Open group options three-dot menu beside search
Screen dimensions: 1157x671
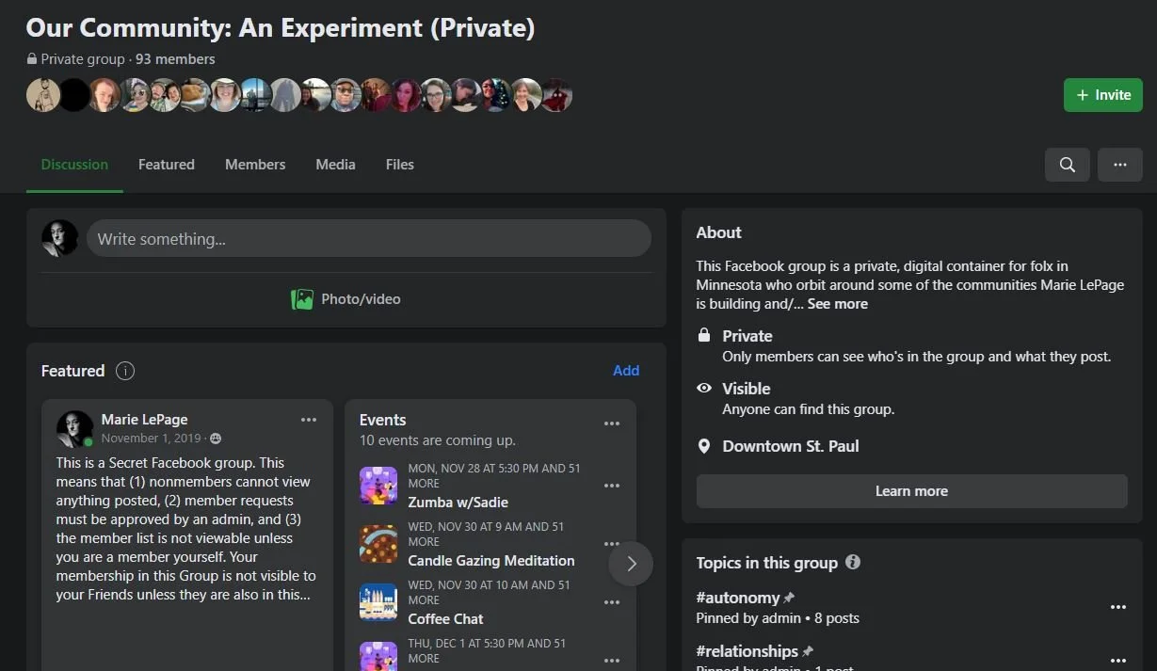coord(1119,165)
